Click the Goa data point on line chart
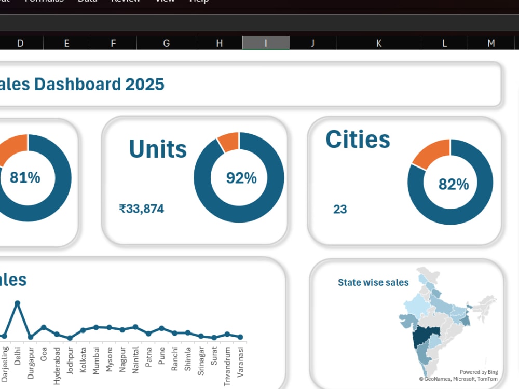The width and height of the screenshot is (519, 389). click(44, 327)
